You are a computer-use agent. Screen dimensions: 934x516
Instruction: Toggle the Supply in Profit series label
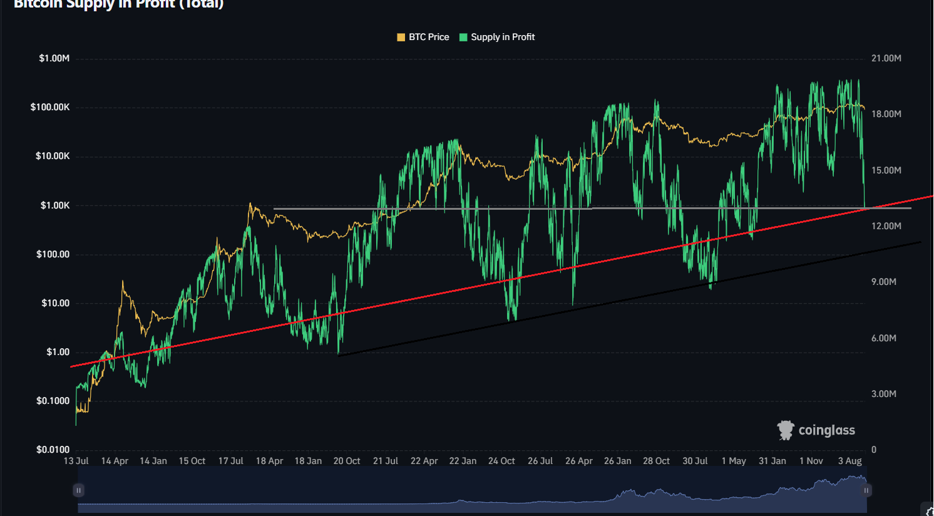click(x=503, y=38)
